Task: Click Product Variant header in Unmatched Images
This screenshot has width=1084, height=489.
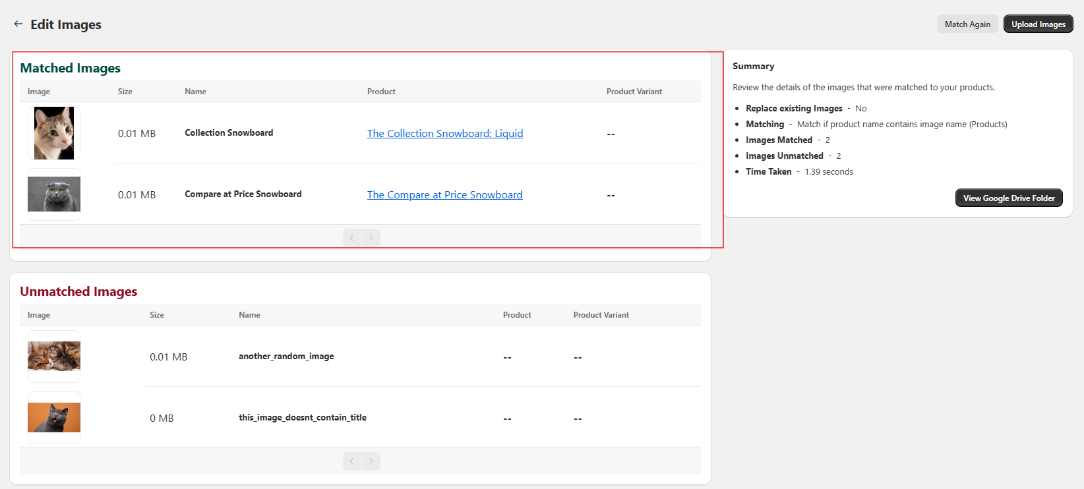Action: tap(601, 315)
